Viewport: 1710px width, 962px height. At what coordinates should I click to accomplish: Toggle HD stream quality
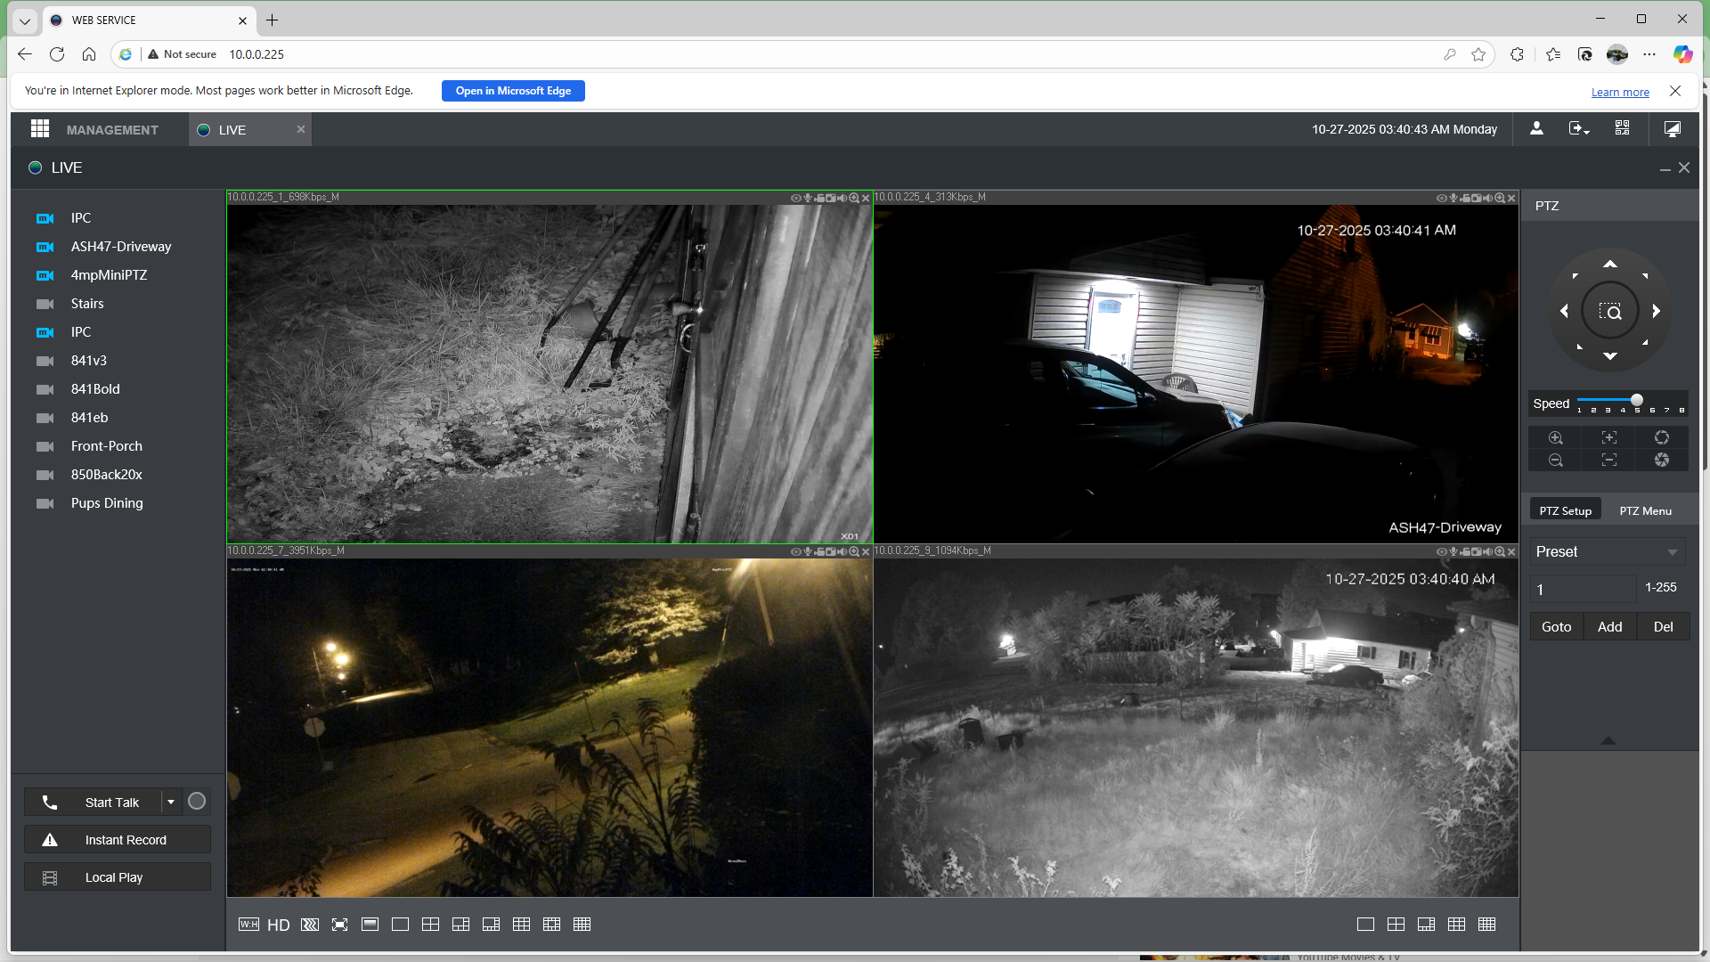[x=279, y=925]
